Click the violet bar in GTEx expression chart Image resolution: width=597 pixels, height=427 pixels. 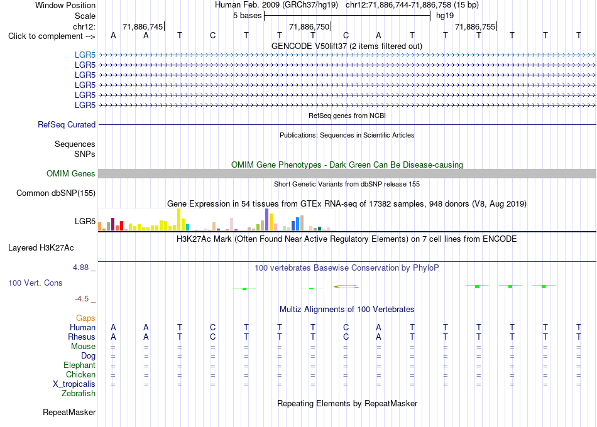[267, 220]
